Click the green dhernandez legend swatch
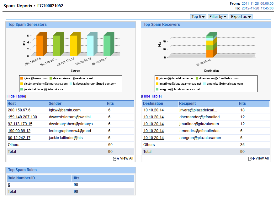The width and height of the screenshot is (276, 202). tap(197, 78)
